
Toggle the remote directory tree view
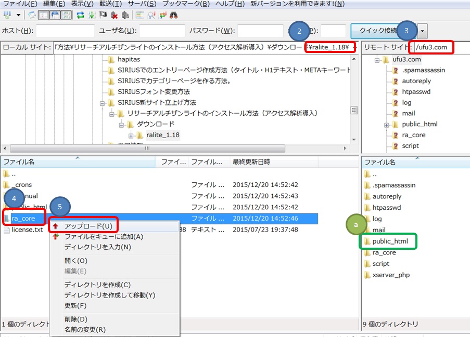click(x=55, y=15)
